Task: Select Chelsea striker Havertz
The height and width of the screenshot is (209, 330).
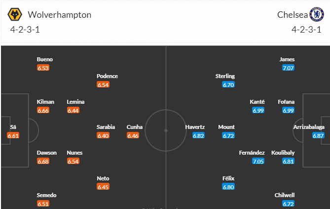Action: [x=195, y=127]
